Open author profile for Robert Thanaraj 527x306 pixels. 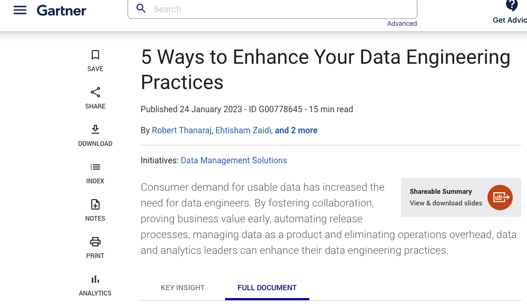click(181, 130)
